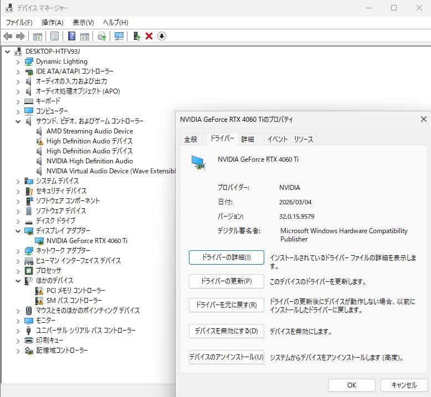Click the blue Help question-mark toolbar icon
431x397 pixels.
(71, 36)
